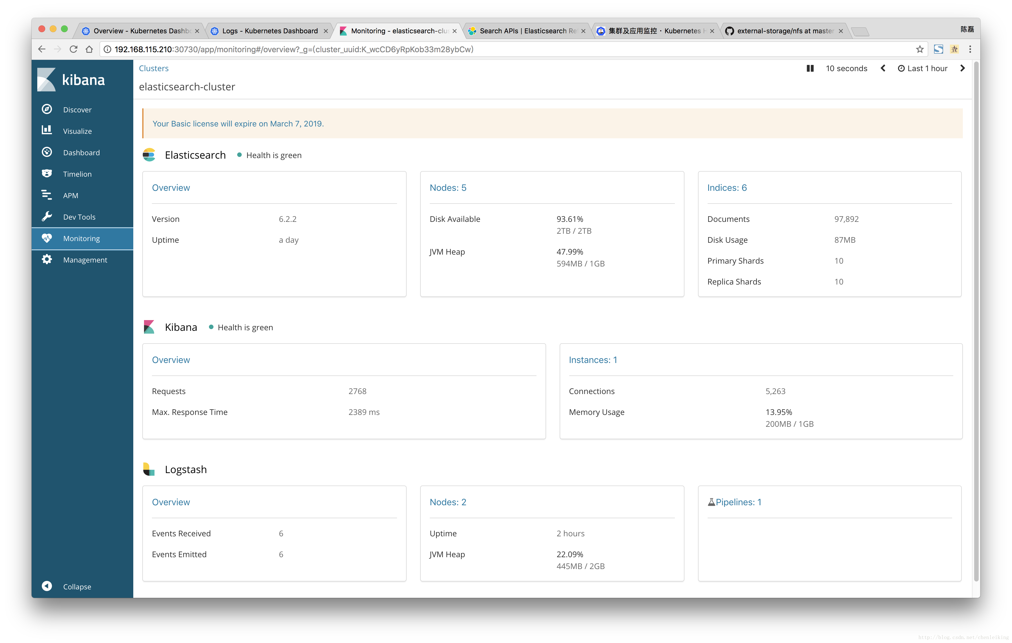Viewport: 1012px width, 643px height.
Task: Click the Collapse sidebar arrow icon
Action: [47, 586]
